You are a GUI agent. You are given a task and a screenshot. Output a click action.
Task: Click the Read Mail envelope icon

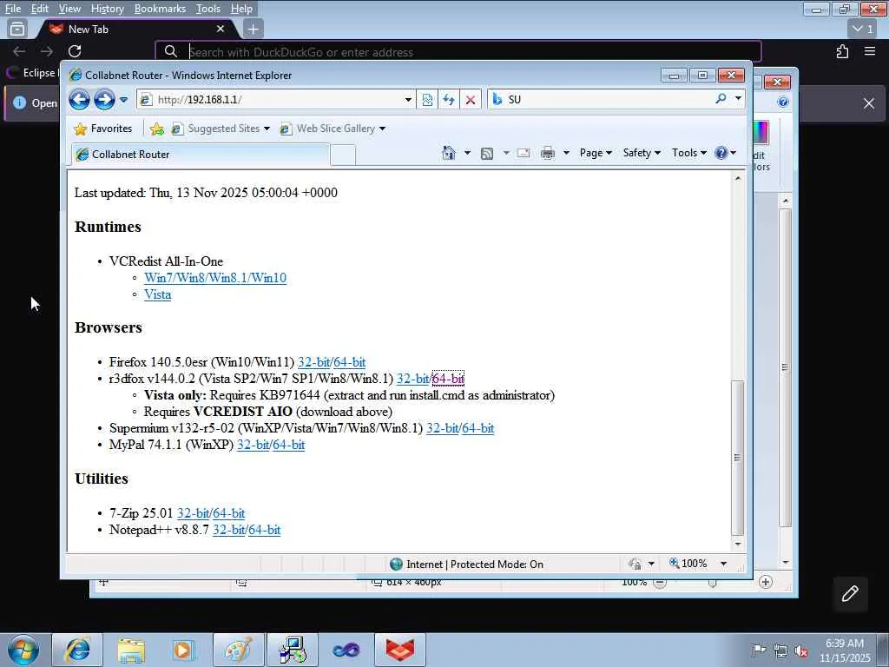524,153
